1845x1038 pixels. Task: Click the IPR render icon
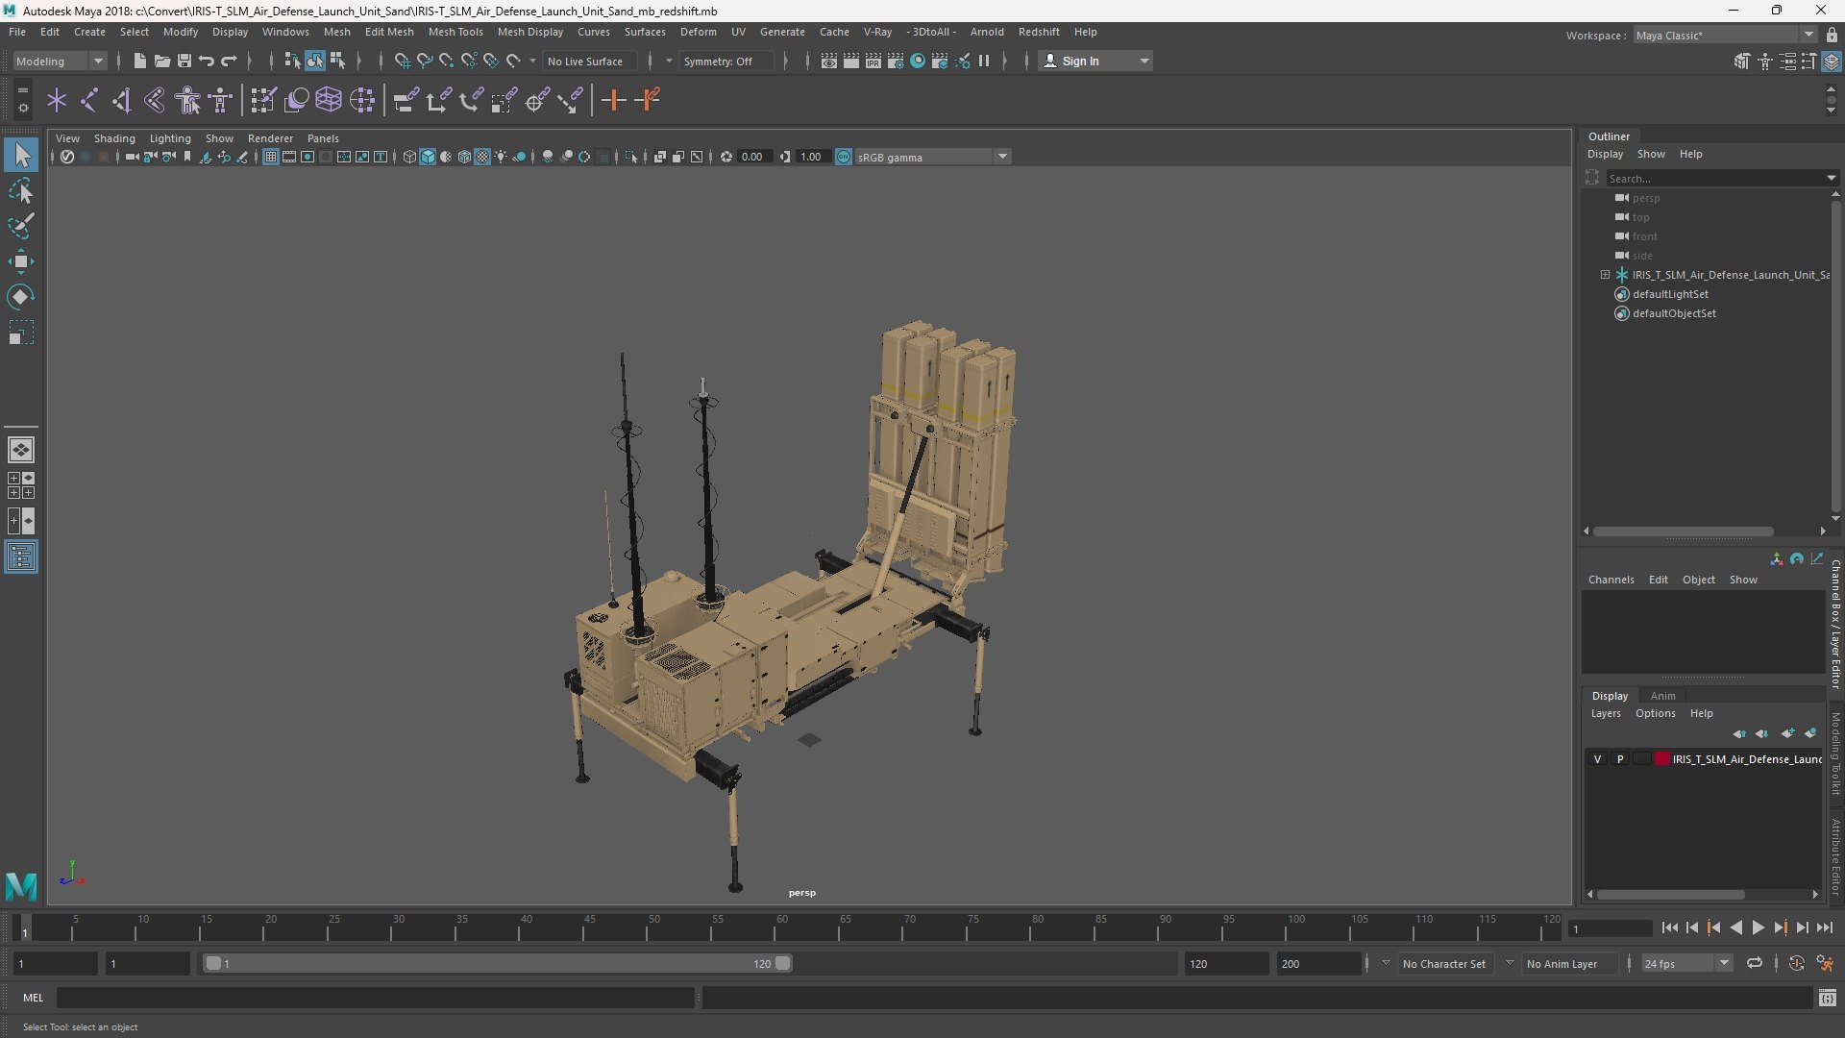pos(873,61)
